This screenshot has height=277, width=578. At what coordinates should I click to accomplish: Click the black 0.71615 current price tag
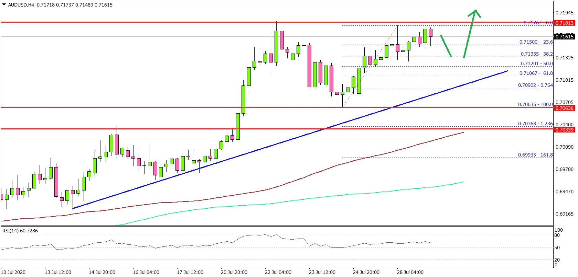(x=565, y=36)
